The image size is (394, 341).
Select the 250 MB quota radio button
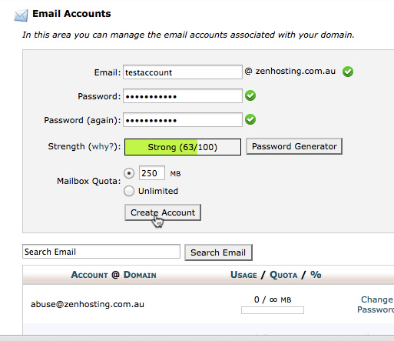(x=129, y=173)
